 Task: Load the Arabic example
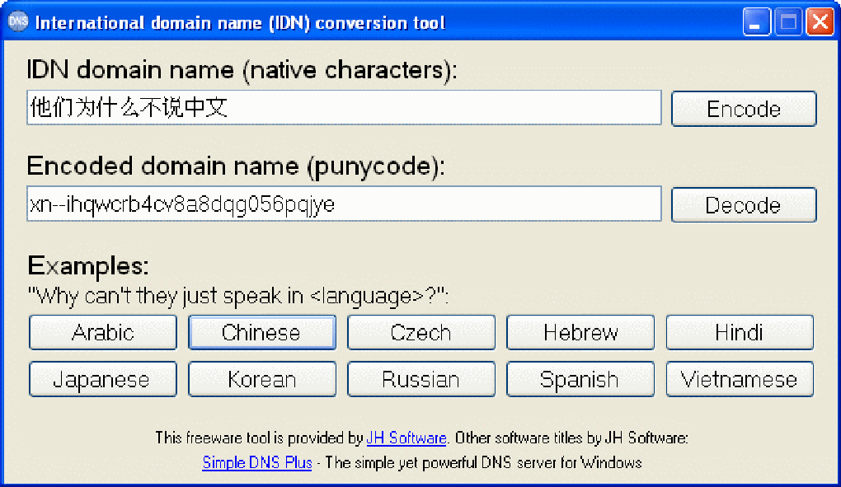[103, 332]
